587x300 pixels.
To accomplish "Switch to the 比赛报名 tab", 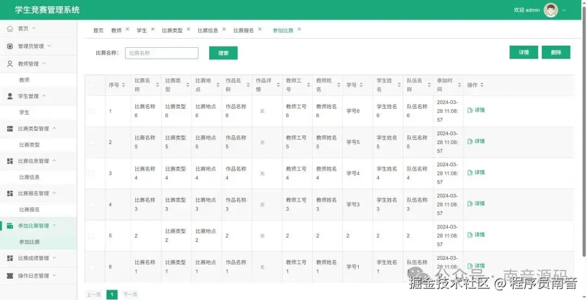I will coord(243,30).
